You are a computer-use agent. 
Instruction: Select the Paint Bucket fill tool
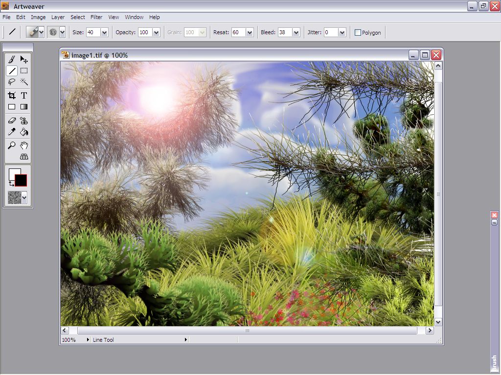tap(24, 132)
